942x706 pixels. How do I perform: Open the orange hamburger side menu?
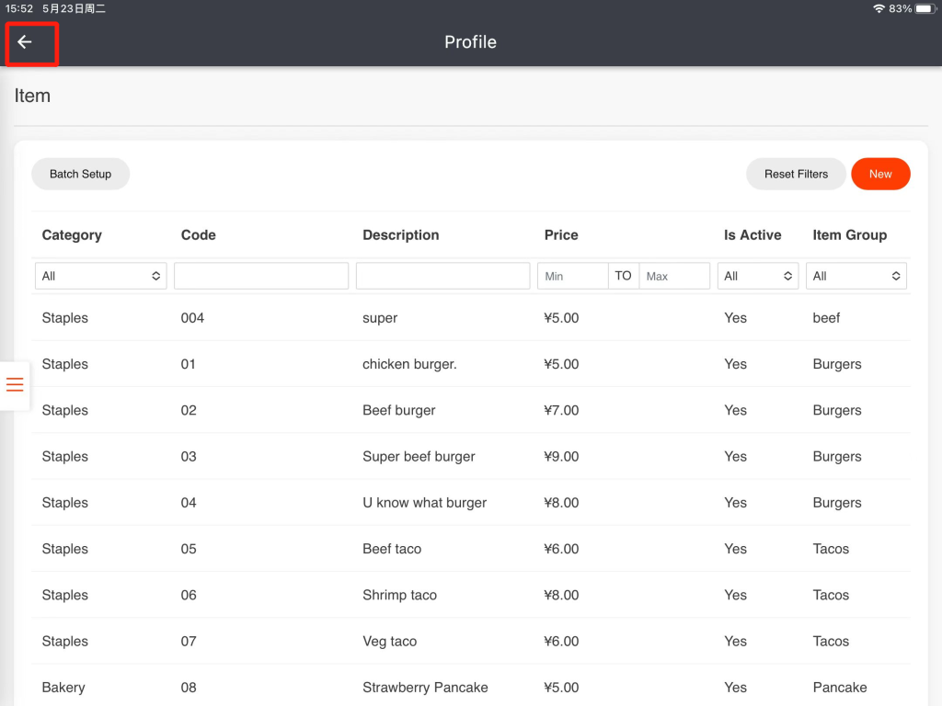point(15,384)
